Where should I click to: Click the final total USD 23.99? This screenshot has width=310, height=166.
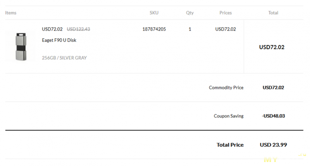coord(273,145)
